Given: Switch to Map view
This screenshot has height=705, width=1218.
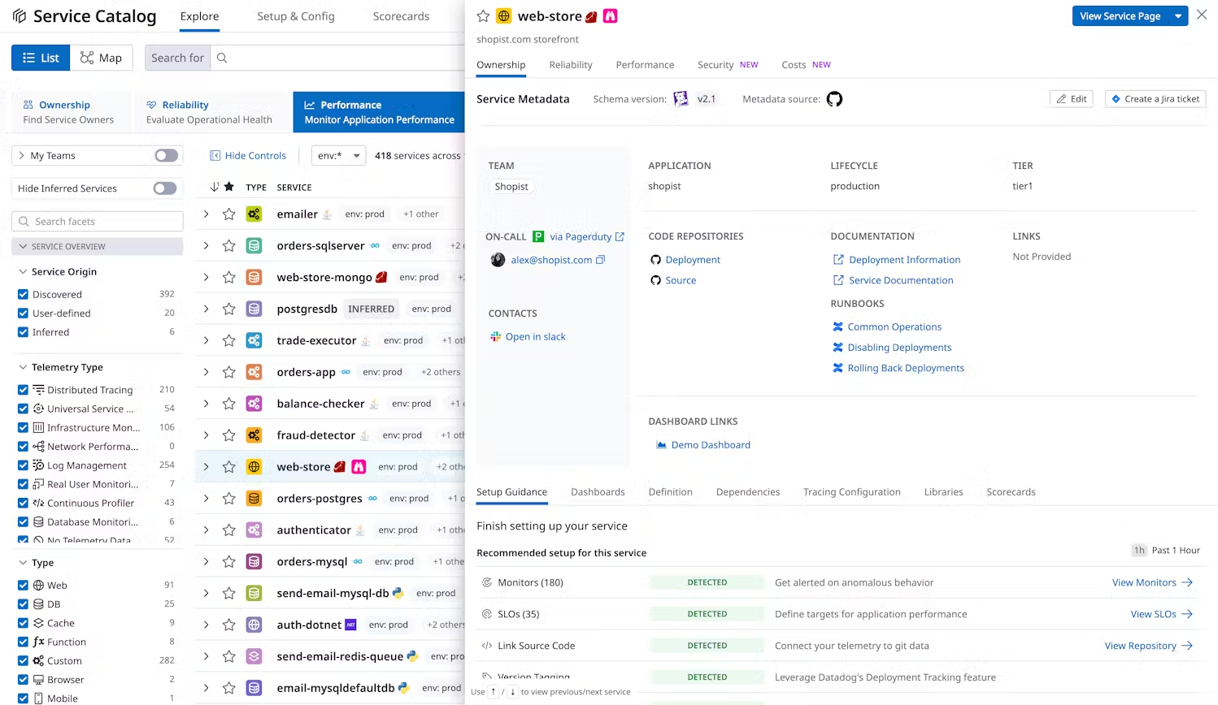Looking at the screenshot, I should (102, 57).
